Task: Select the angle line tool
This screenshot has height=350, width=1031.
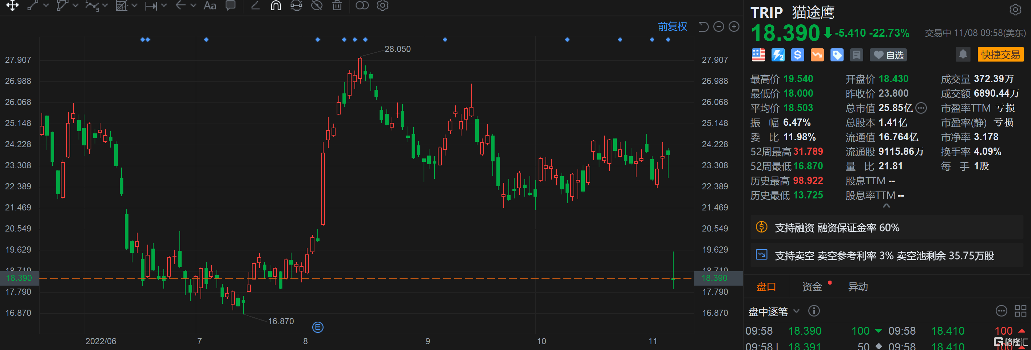Action: tap(255, 5)
